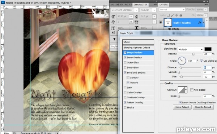The height and width of the screenshot is (134, 217).
Task: Open the Normal layer blend mode dropdown
Action: coord(183,9)
